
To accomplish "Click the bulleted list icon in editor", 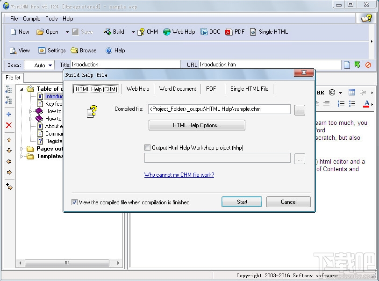I will pyautogui.click(x=352, y=104).
